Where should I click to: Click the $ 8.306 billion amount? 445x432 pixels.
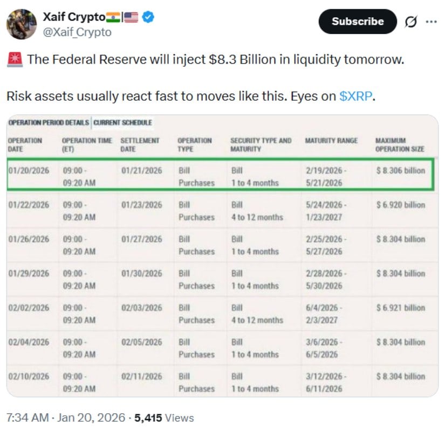coord(400,171)
